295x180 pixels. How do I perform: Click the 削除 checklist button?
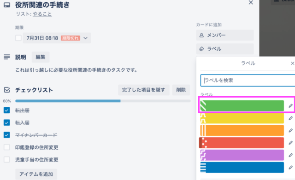[181, 90]
